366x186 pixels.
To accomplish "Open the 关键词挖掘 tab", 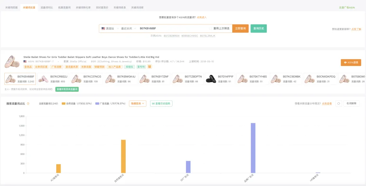I will pos(12,7).
